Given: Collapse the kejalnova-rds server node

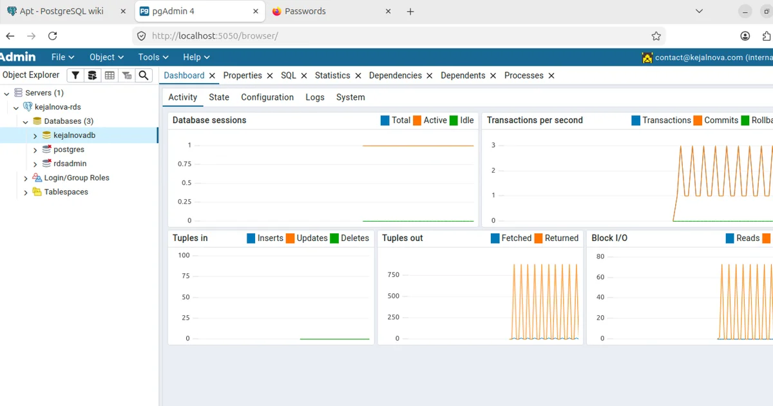Looking at the screenshot, I should (x=16, y=108).
